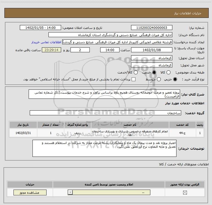Toggle the اسناد خزانه اسلامی payment checkbox
Image resolution: width=212 pixels, height=205 pixels.
[x=134, y=79]
